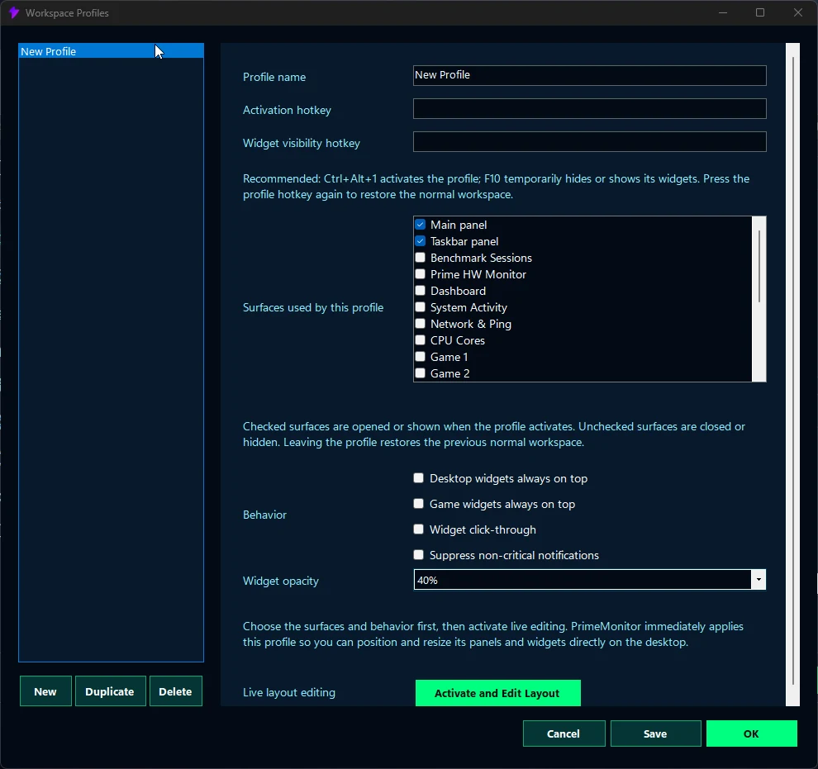The width and height of the screenshot is (818, 769).
Task: Focus the Widget visibility hotkey field
Action: click(x=589, y=142)
